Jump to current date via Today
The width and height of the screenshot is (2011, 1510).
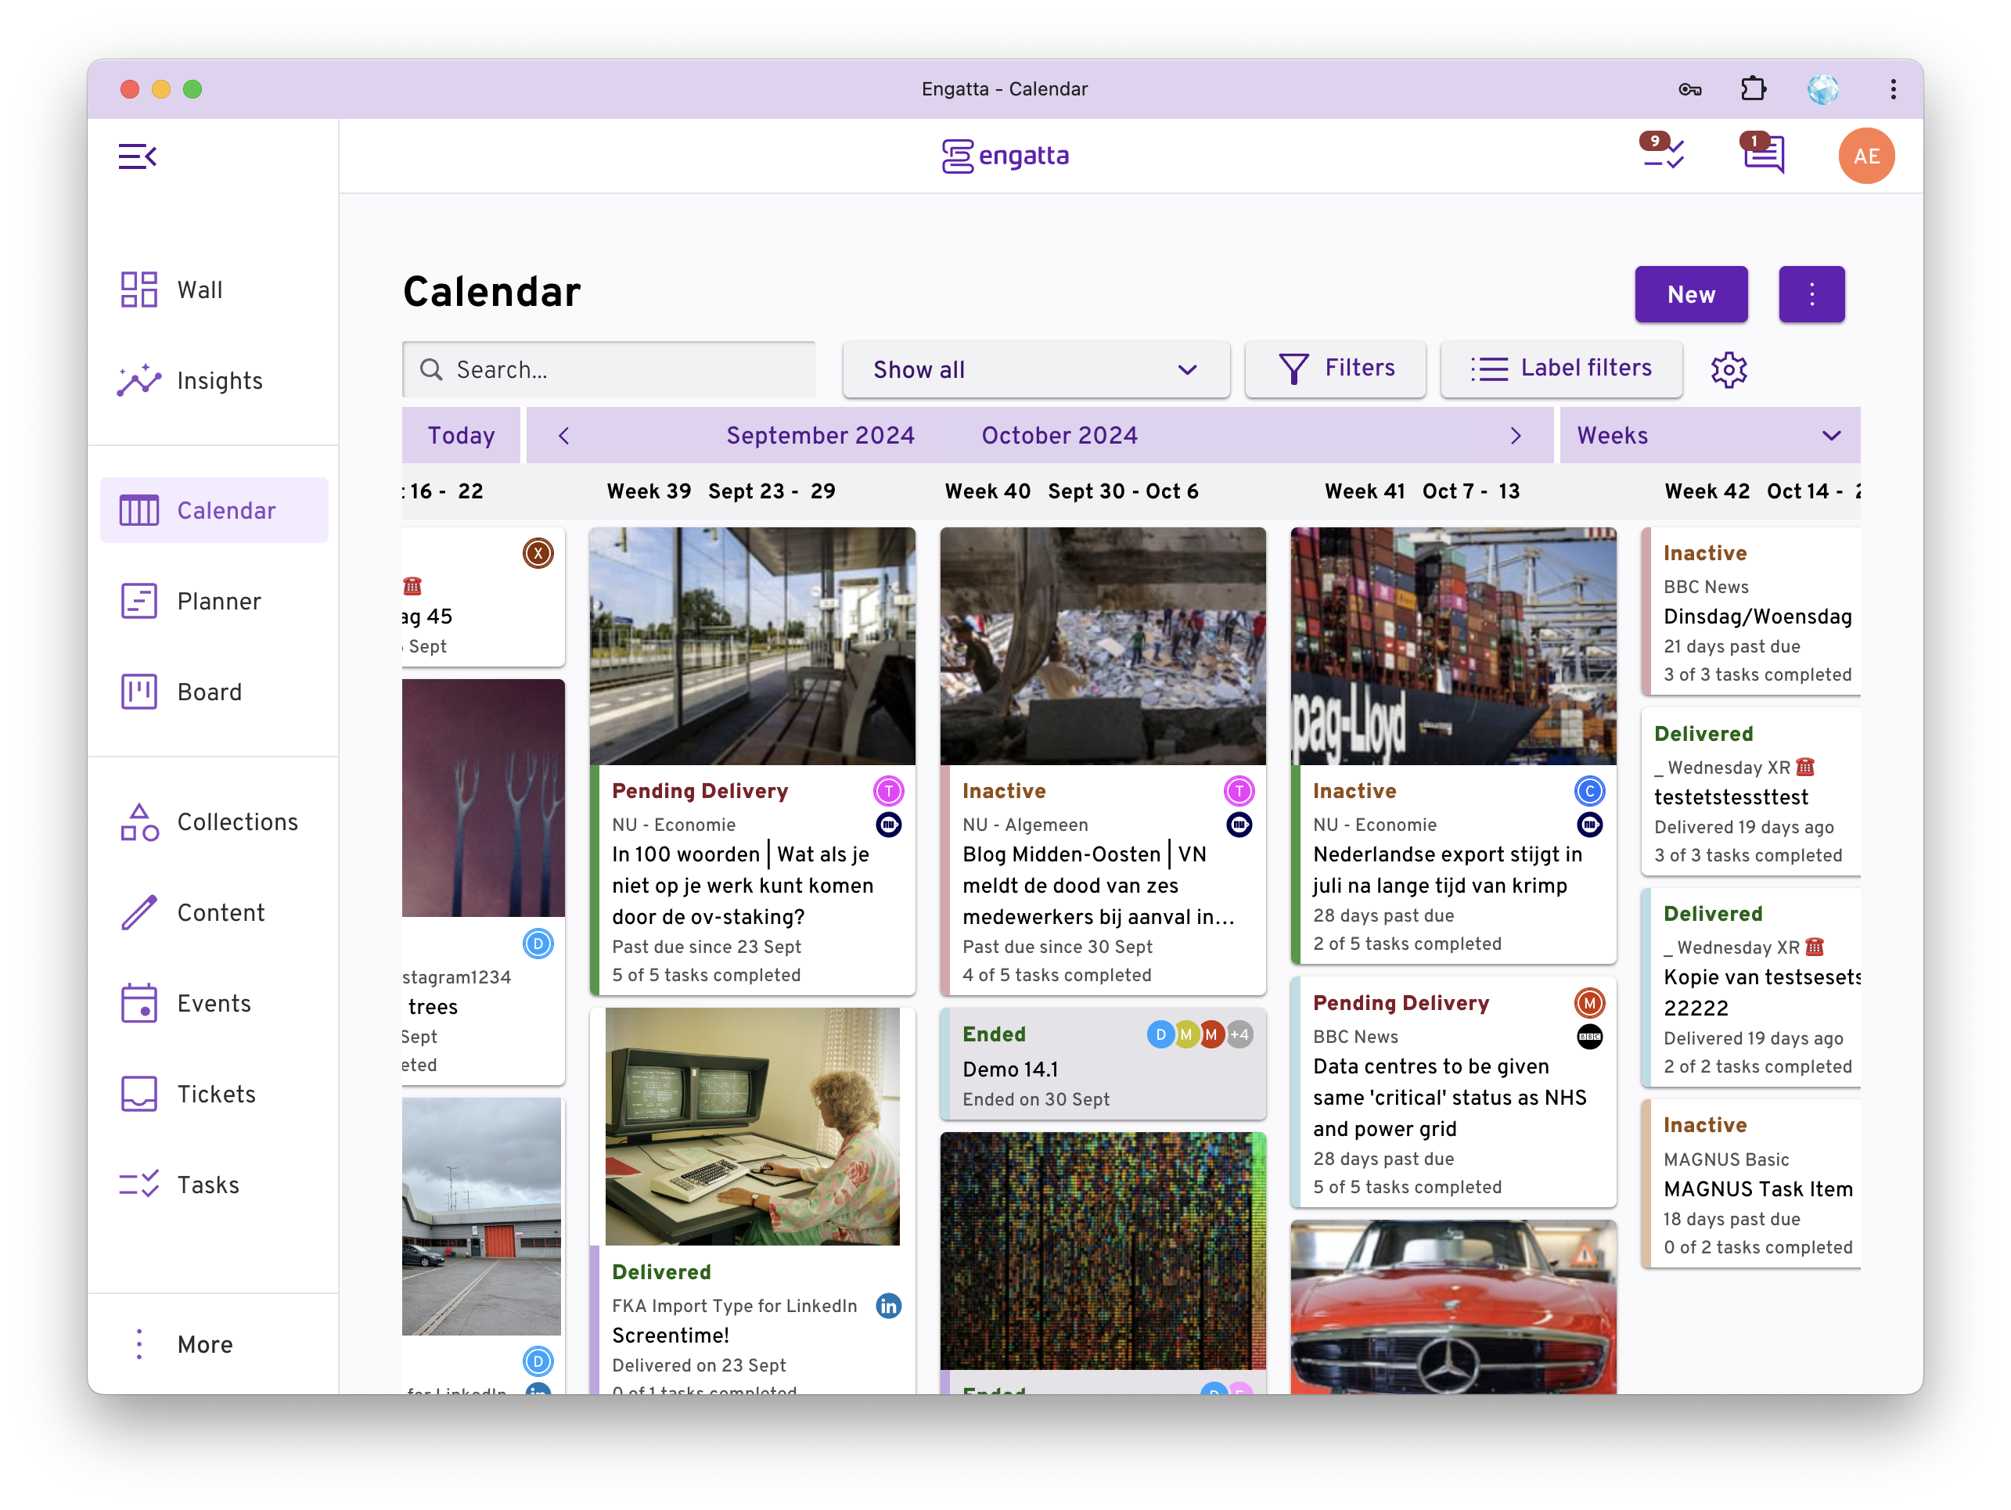461,434
